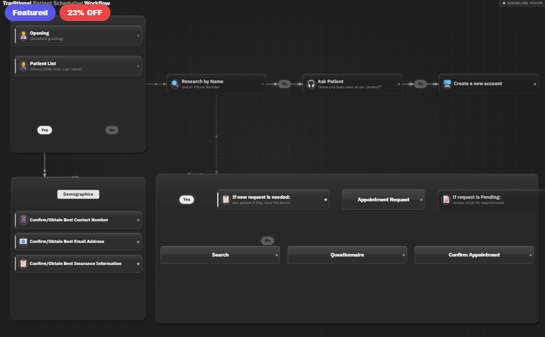Expand the dot on the Appointment Request card
545x337 pixels.
[x=421, y=199]
